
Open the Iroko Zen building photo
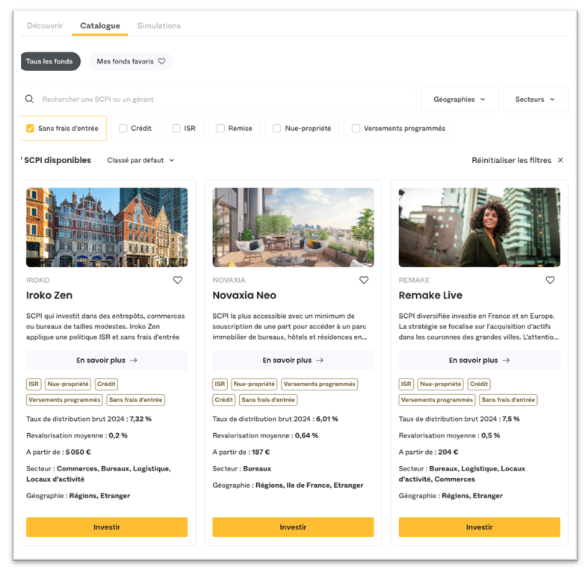[107, 227]
